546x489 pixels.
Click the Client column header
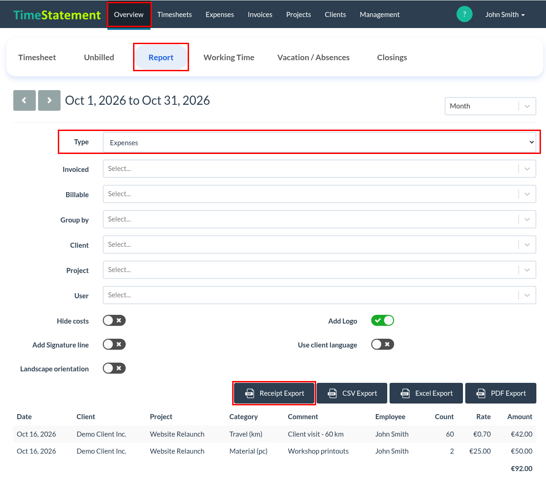86,417
